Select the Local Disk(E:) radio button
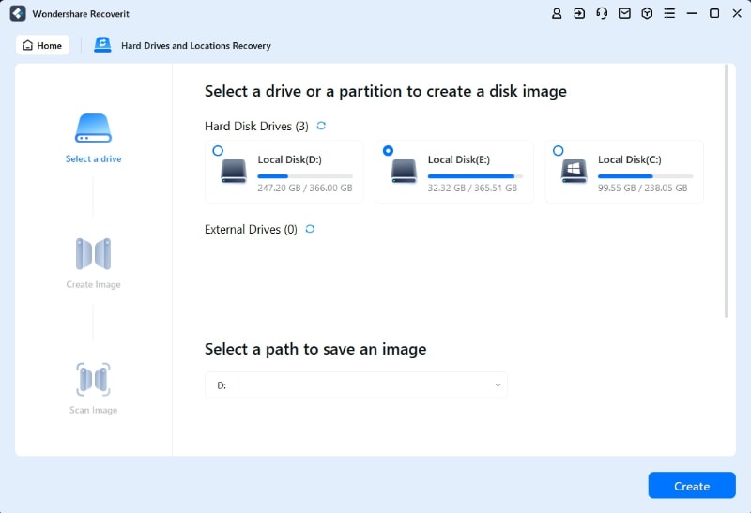Viewport: 751px width, 513px height. click(388, 151)
